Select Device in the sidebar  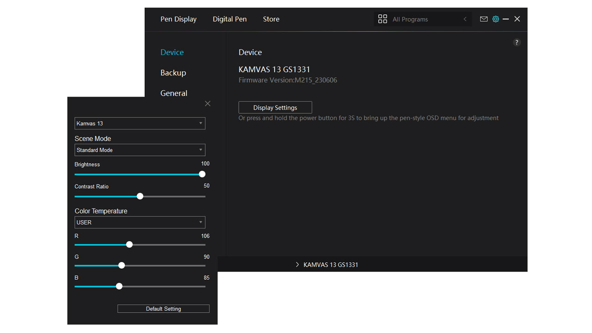coord(172,52)
